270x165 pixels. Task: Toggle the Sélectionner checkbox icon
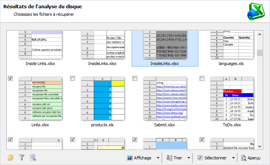200,158
